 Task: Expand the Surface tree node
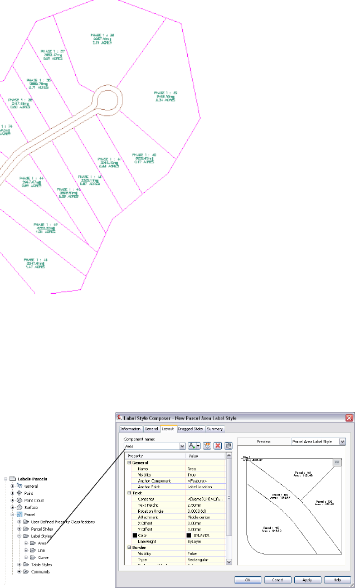click(x=13, y=507)
